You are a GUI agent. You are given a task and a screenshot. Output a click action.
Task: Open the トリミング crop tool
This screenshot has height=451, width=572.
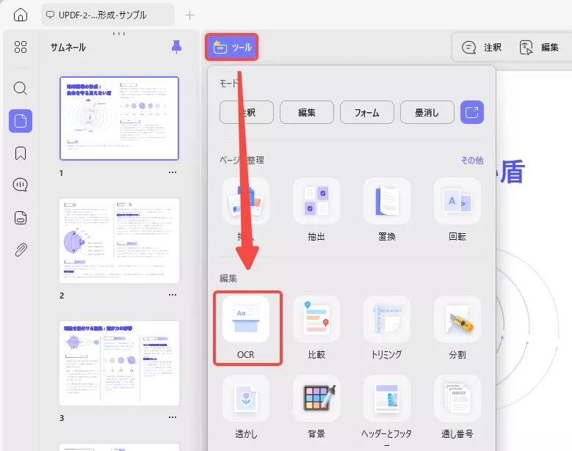coord(387,328)
